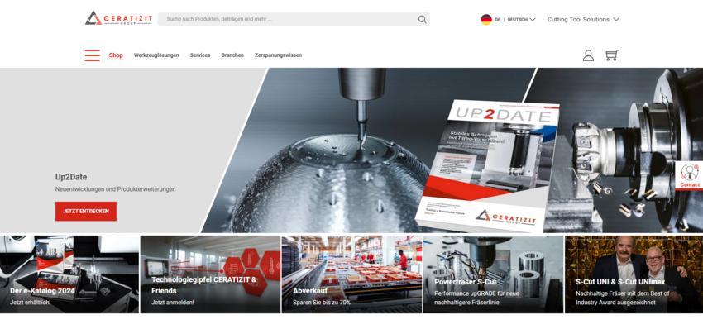Click 'Neuentwicklungen und Produkterweiterungen' subtitle

(x=115, y=189)
